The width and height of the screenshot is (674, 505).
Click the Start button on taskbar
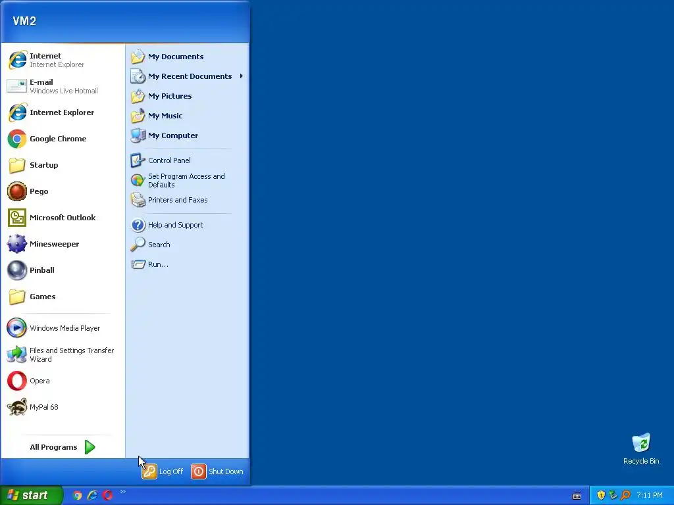pyautogui.click(x=31, y=495)
